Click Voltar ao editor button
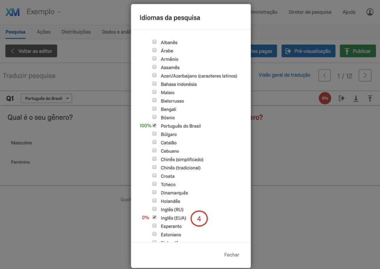The width and height of the screenshot is (380, 269). [x=31, y=51]
